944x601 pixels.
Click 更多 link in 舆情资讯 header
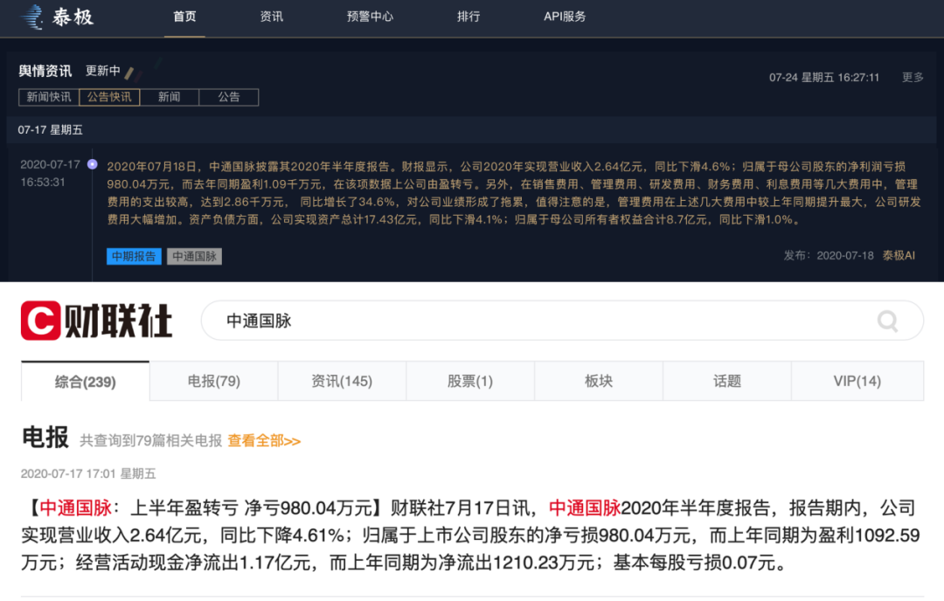pos(913,77)
